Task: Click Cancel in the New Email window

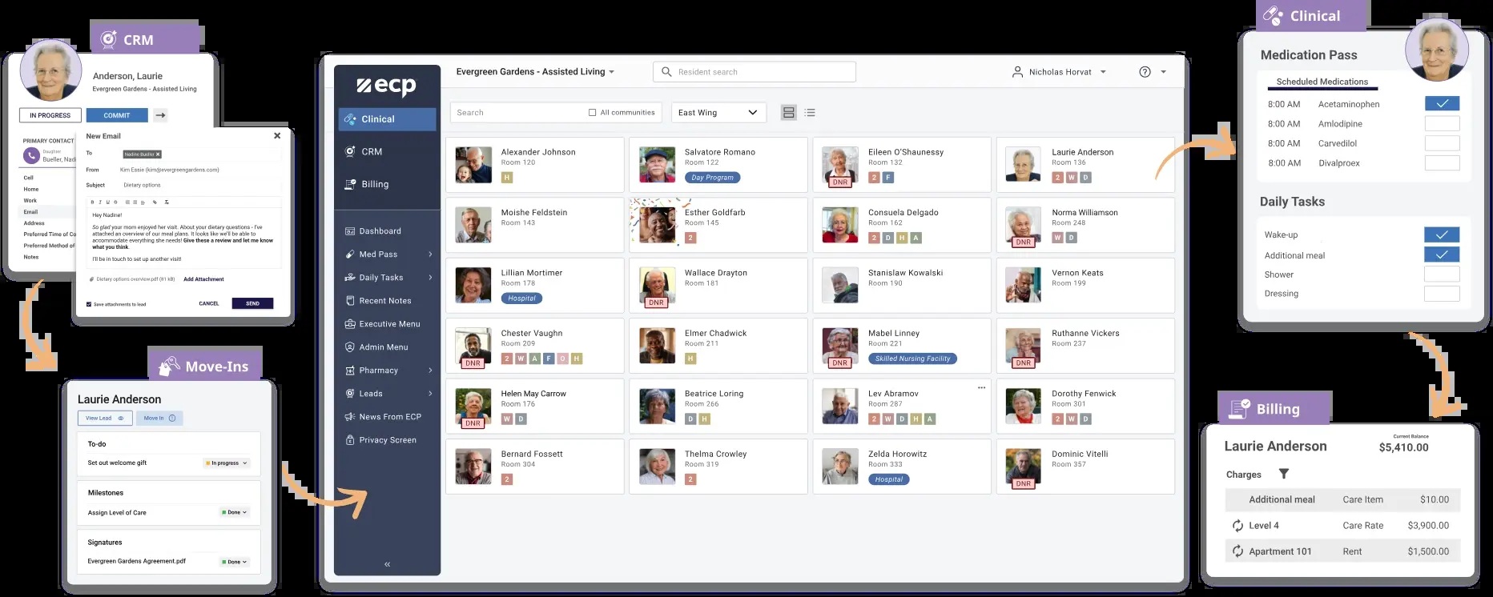Action: coord(209,303)
